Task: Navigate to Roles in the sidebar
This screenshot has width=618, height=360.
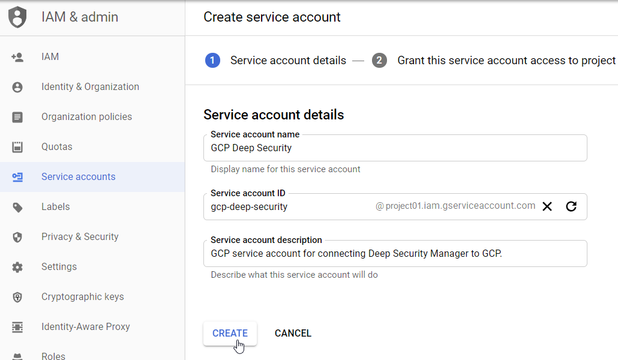Action: pos(53,355)
